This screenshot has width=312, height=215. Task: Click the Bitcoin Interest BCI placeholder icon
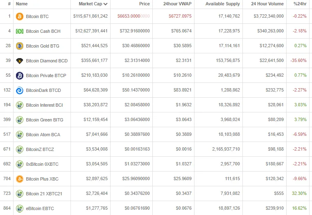pos(20,105)
